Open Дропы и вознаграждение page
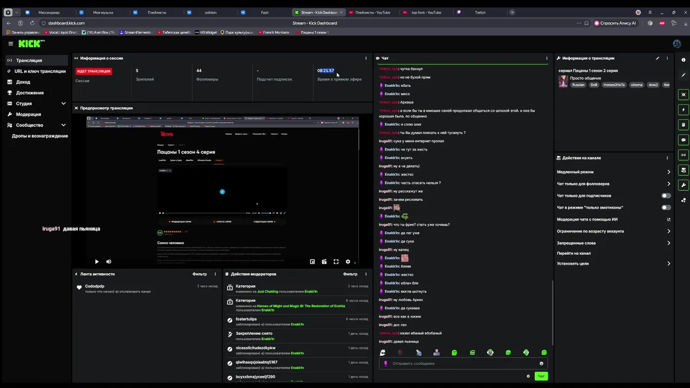 tap(40, 136)
